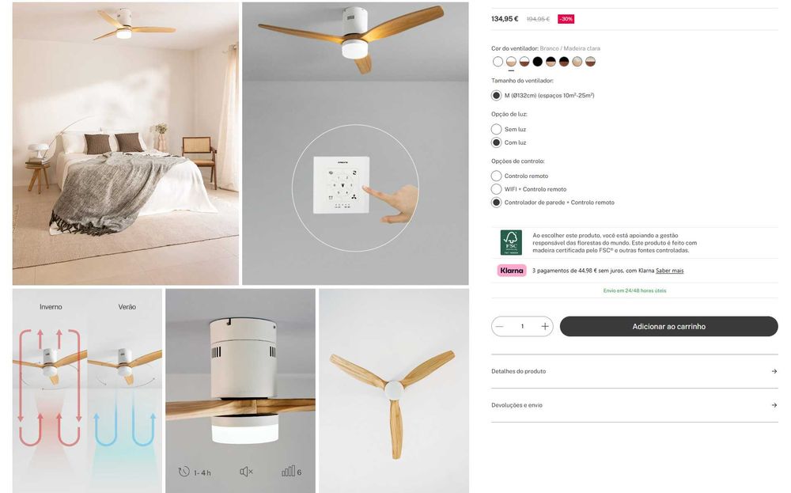791x493 pixels.
Task: Click the FSC certification logo
Action: click(510, 242)
